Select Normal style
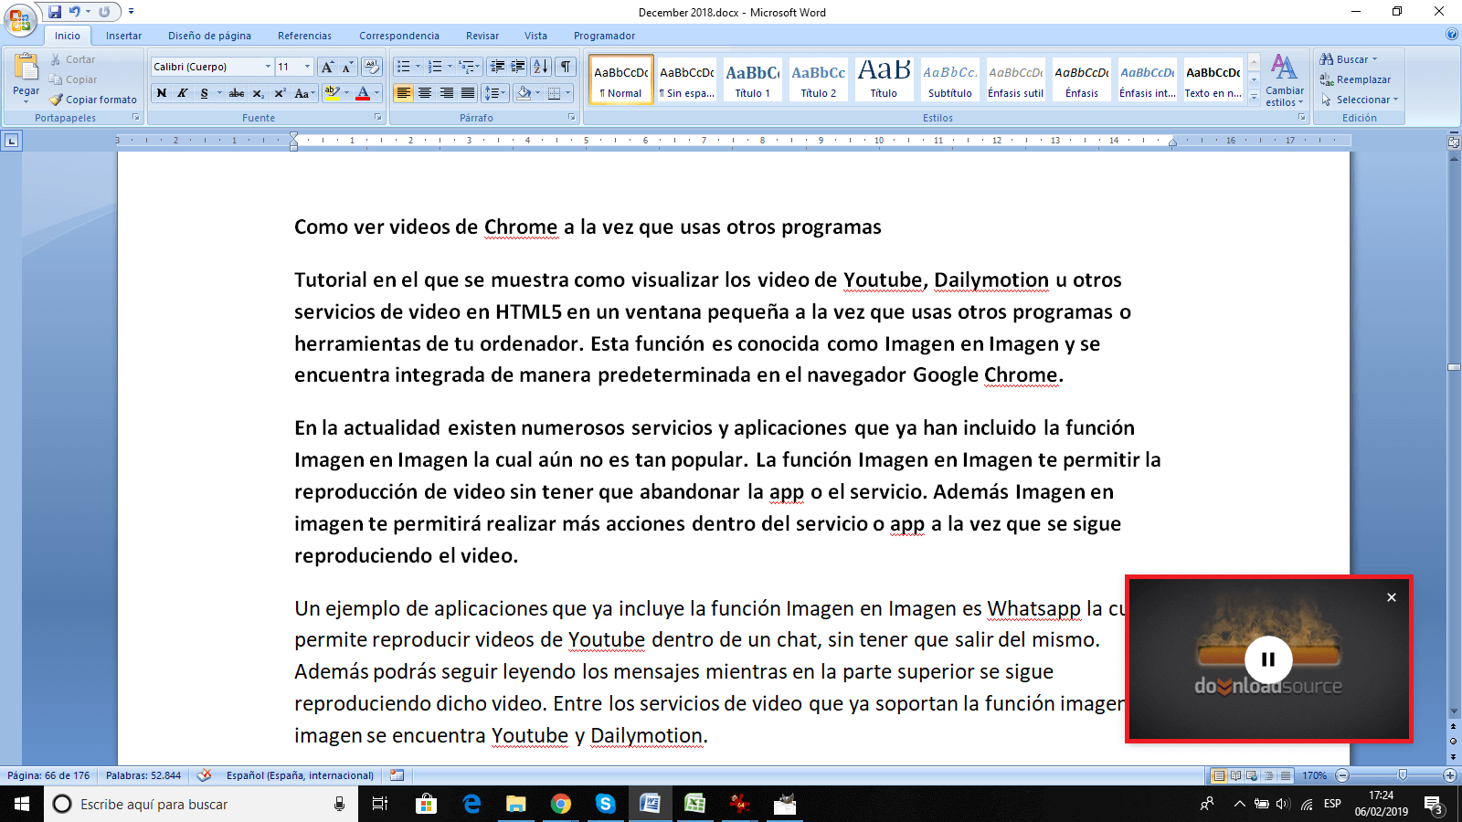Screen dimensions: 1462x822 [621, 79]
